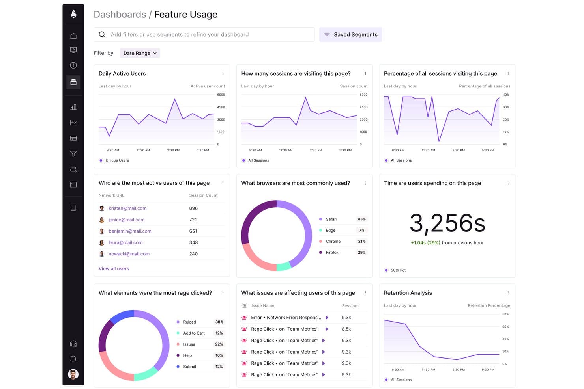Viewport: 584px width, 389px height.
Task: Open benjamin@mail.com user link
Action: coord(130,231)
